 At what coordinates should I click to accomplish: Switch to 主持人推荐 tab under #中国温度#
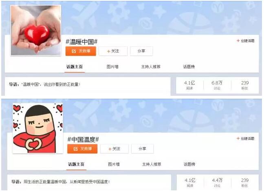(152, 164)
